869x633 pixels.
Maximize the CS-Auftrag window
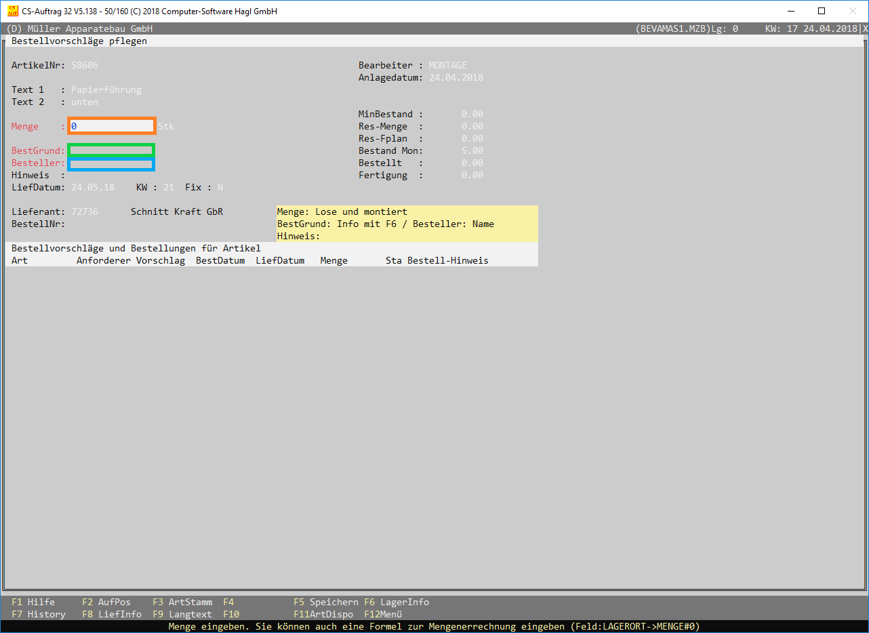(x=821, y=11)
